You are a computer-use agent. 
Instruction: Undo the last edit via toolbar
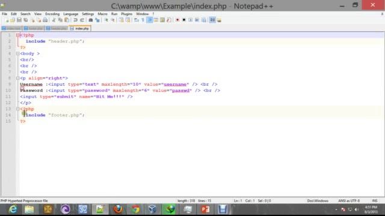click(x=75, y=20)
